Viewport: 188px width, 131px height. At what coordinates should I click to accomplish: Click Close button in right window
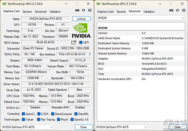[x=177, y=127]
